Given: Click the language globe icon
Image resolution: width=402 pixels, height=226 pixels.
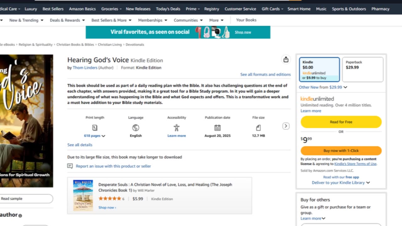Looking at the screenshot, I should 136,128.
